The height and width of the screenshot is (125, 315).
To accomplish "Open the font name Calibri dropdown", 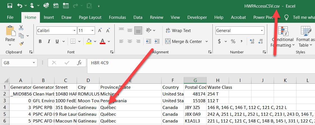I will pyautogui.click(x=74, y=31).
